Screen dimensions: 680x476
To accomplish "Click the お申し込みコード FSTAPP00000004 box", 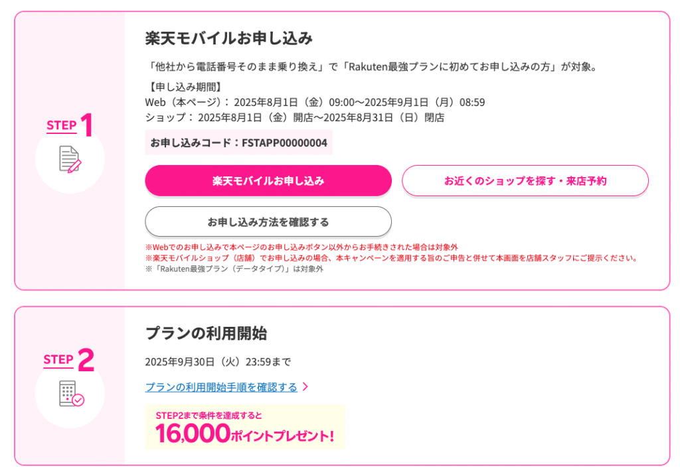I will tap(238, 143).
